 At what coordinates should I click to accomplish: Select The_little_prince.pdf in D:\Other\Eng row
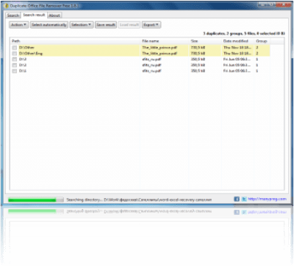159,54
